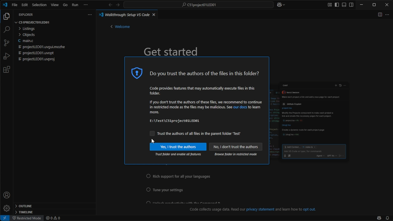Click the Copilot status icon in status bar

tap(379, 218)
